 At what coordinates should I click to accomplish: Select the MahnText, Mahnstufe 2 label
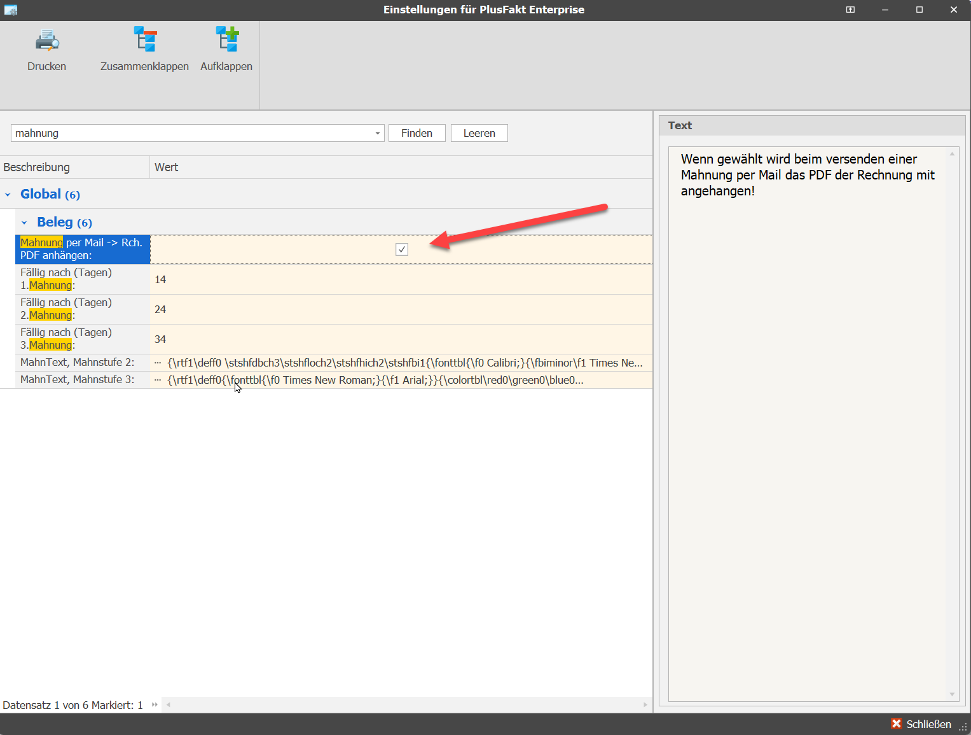(78, 363)
